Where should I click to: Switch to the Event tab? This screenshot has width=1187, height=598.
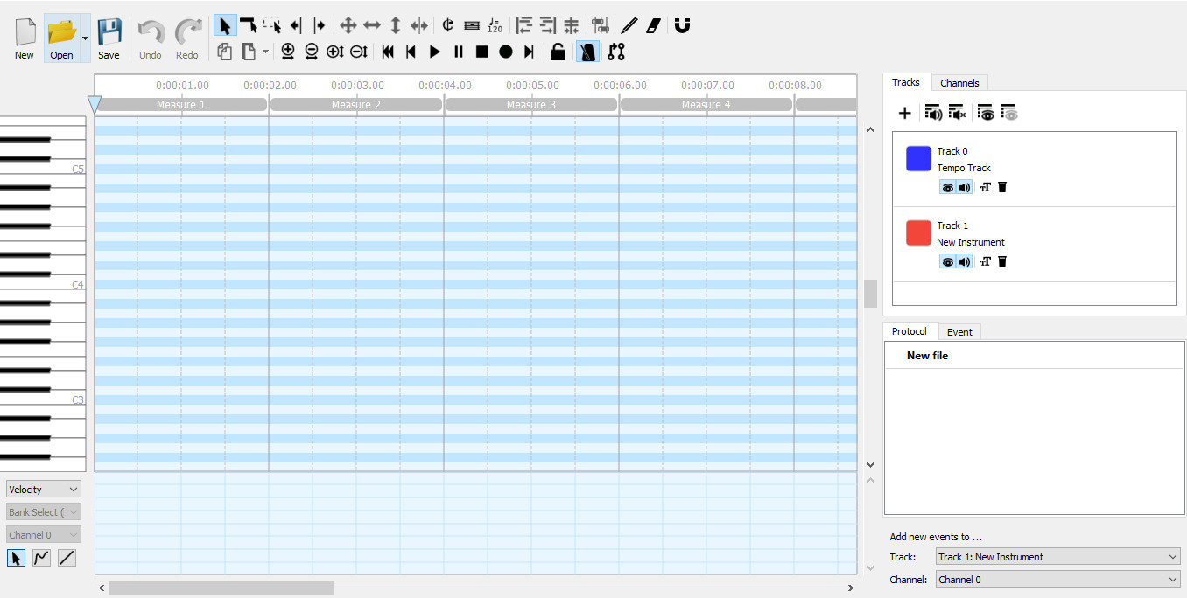click(x=959, y=331)
